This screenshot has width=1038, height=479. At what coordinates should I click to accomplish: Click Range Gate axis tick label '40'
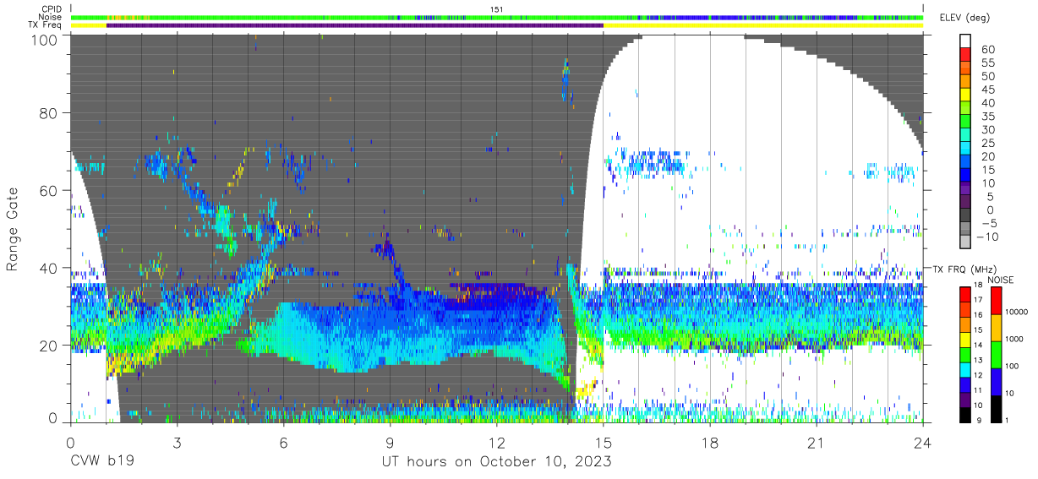coord(48,268)
